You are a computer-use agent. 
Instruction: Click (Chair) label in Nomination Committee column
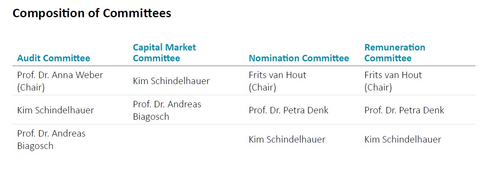(262, 88)
